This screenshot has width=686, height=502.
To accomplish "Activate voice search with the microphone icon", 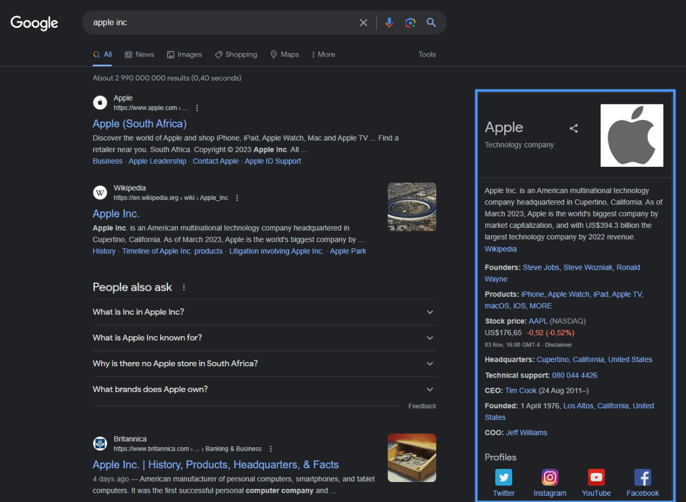I will 389,22.
